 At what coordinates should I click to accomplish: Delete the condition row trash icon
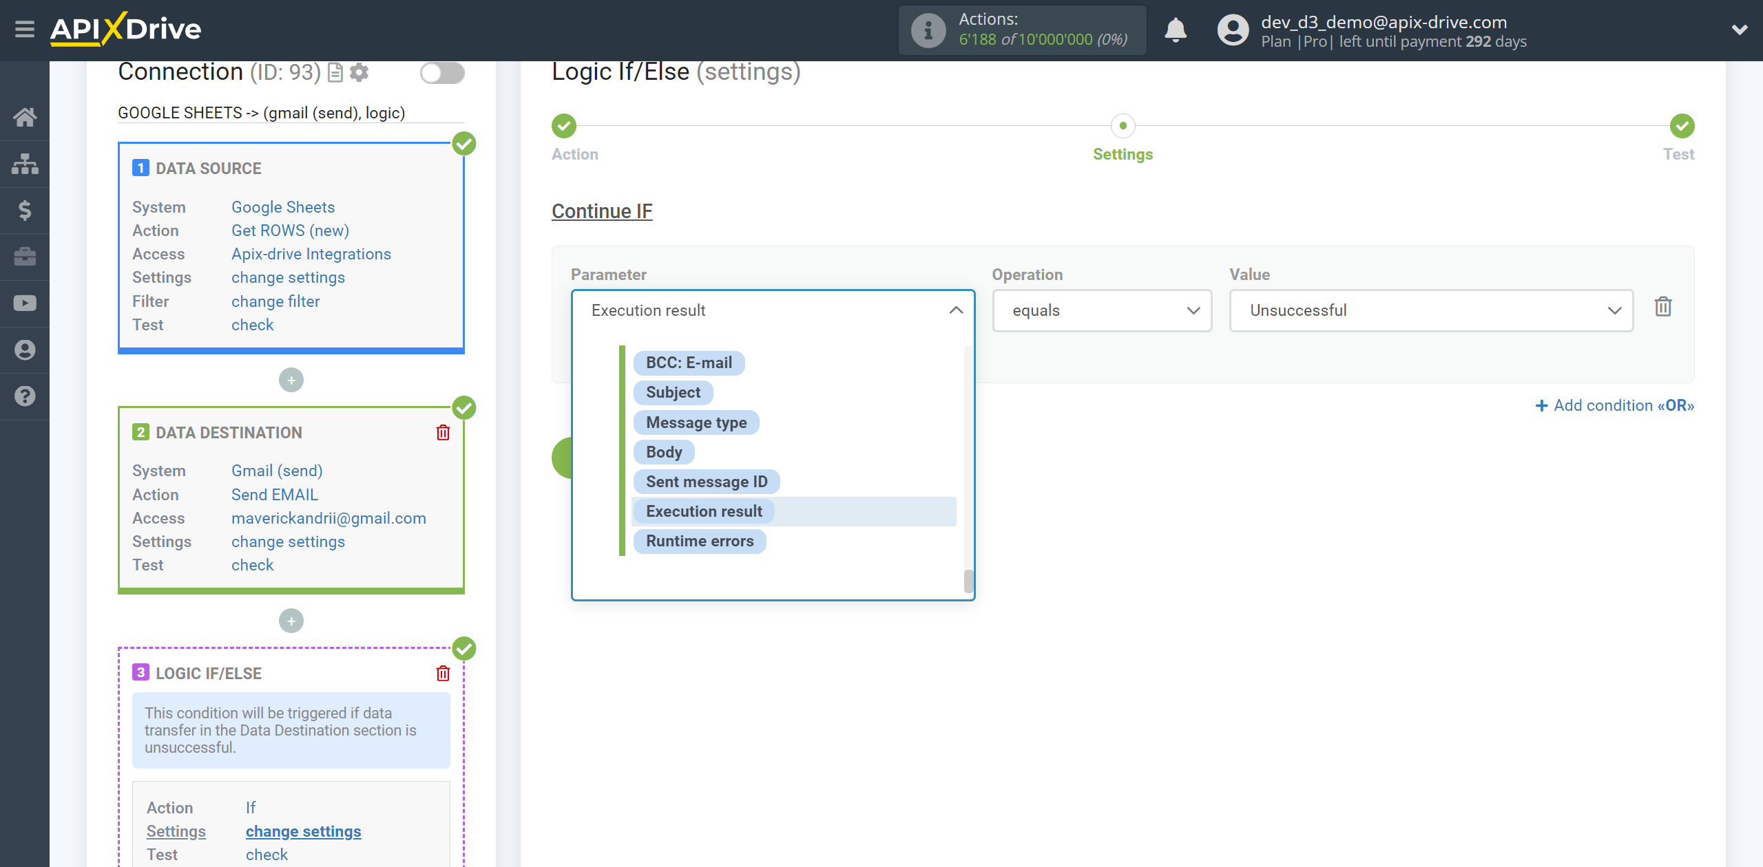(1663, 307)
